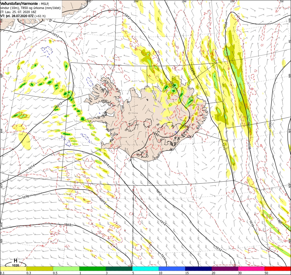
Task: Click the legend value 20
Action: (x=213, y=273)
